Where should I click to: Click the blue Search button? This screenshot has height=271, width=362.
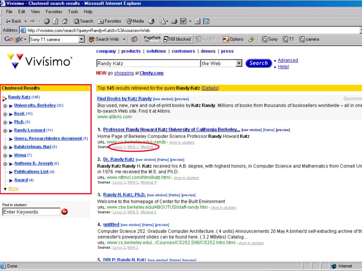point(258,63)
